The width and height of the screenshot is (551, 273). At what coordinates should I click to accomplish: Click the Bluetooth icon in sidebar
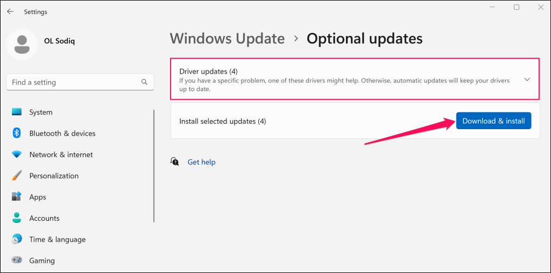click(x=17, y=133)
